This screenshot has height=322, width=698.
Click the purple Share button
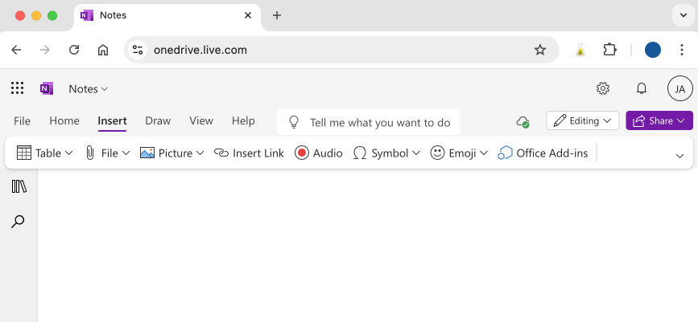(x=659, y=120)
